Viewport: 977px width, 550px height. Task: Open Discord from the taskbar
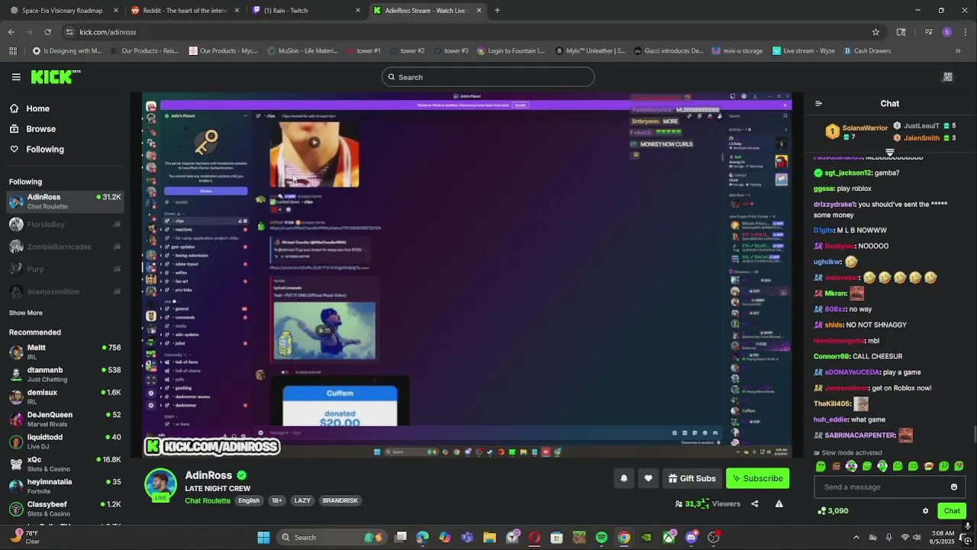pyautogui.click(x=691, y=538)
